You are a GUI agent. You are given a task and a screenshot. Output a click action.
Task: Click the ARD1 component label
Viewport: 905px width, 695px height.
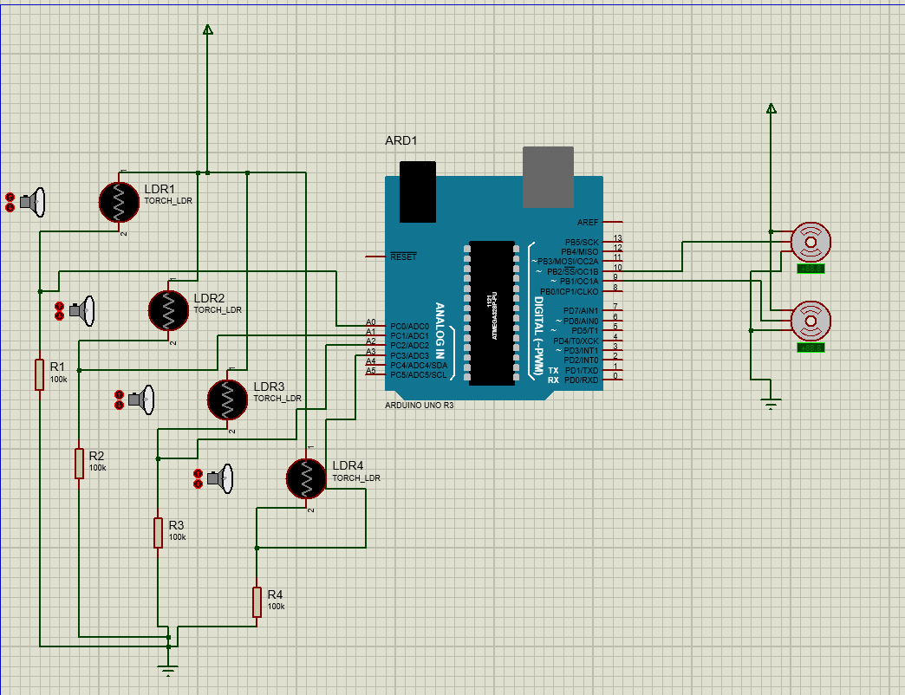click(x=401, y=140)
